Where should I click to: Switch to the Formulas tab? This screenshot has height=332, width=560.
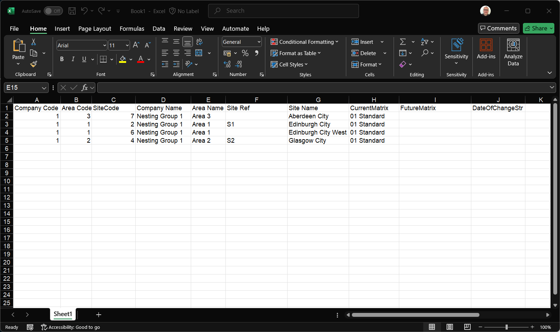tap(132, 29)
